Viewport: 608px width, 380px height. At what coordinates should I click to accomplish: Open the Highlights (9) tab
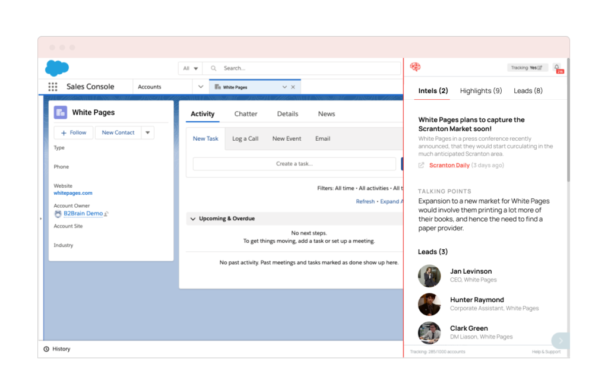(481, 91)
